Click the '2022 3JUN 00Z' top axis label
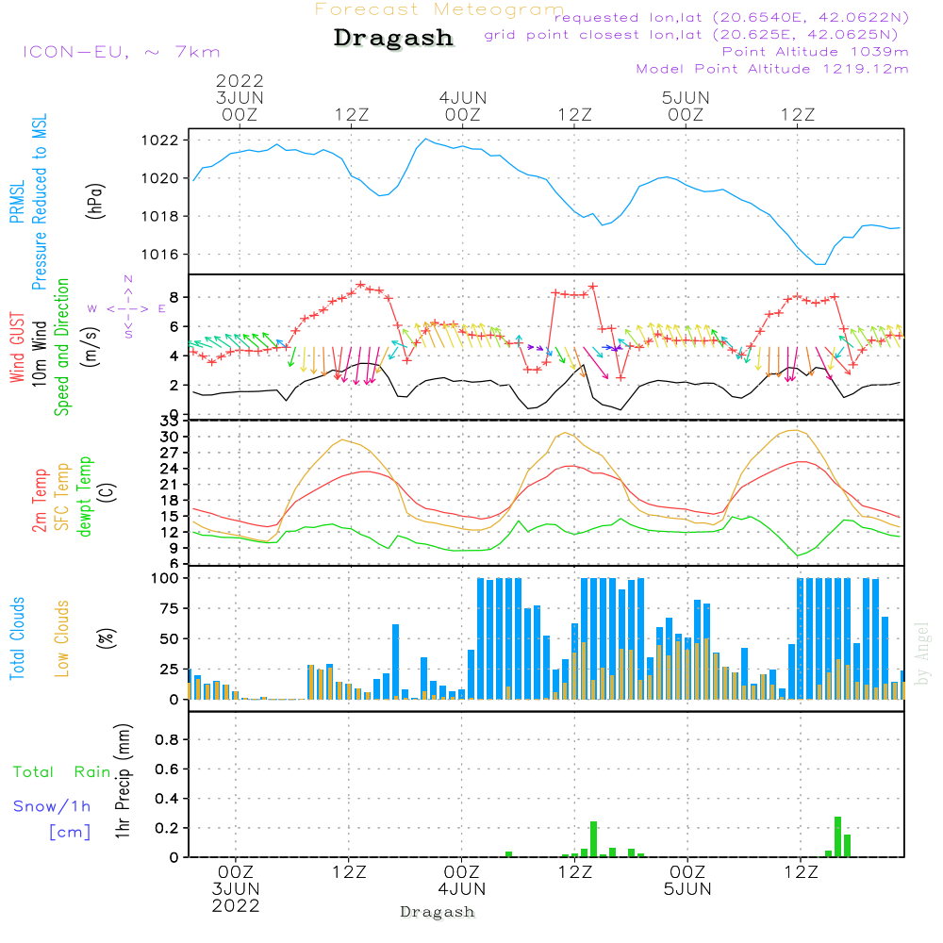Screen dimensions: 943x943 (240, 97)
